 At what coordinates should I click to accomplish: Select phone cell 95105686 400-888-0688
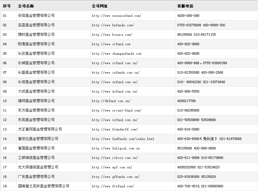click(196, 149)
